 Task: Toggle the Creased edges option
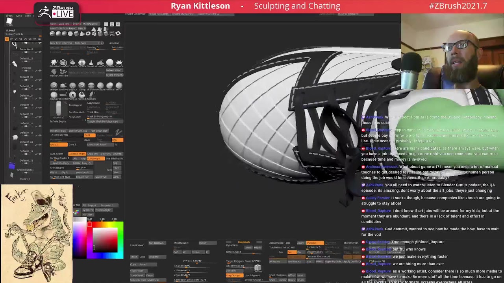point(77,154)
